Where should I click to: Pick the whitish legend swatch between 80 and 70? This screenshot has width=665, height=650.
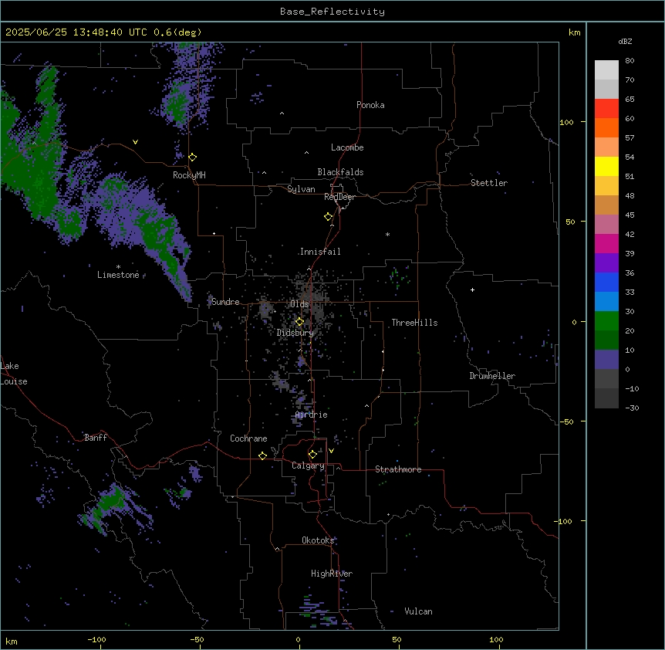click(606, 70)
